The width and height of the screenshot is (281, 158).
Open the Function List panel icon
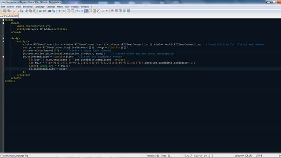coord(98,11)
